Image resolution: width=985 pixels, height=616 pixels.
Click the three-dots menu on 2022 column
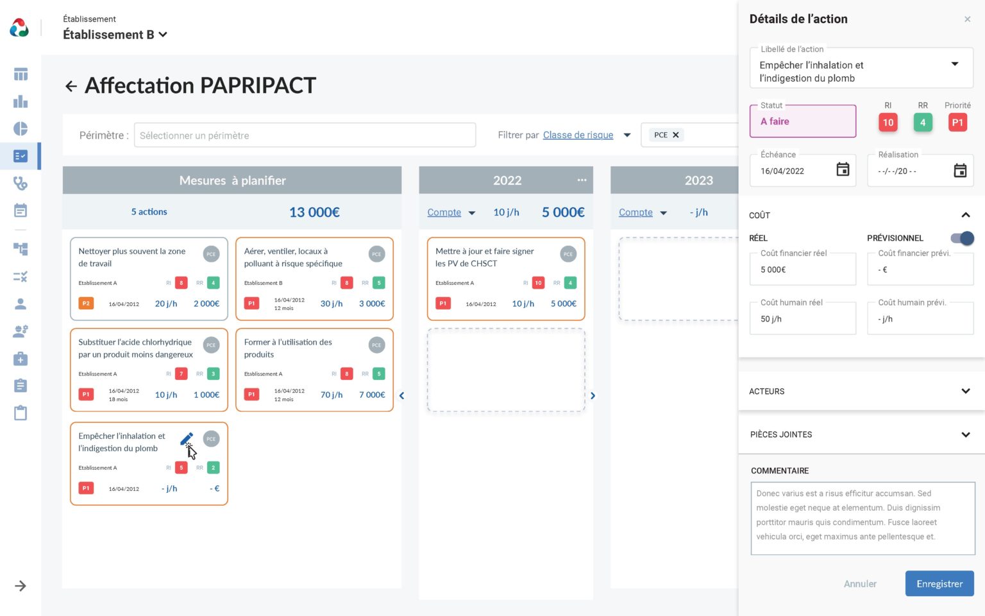pos(582,180)
